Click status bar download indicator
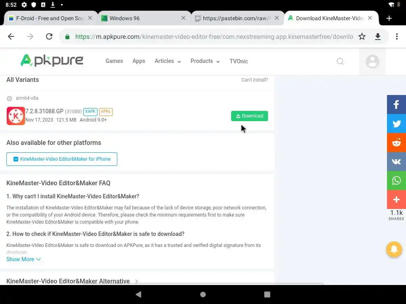This screenshot has height=304, width=406. (x=53, y=5)
